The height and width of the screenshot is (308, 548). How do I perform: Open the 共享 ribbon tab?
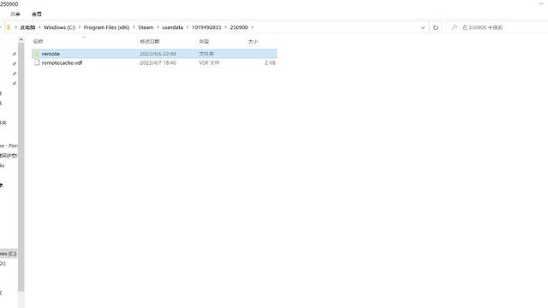15,14
